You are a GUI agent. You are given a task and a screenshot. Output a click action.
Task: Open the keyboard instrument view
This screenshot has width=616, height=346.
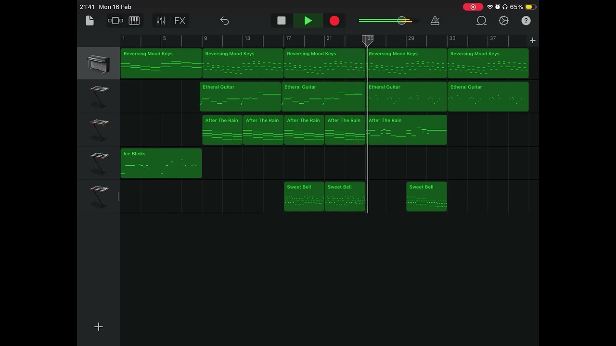(134, 21)
